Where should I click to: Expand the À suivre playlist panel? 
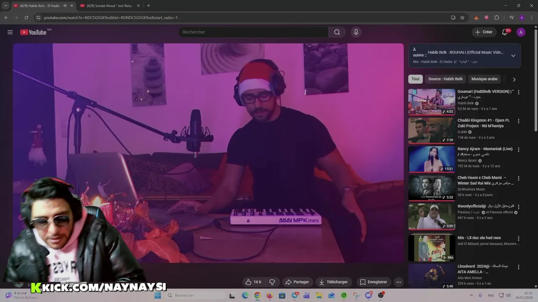coord(513,56)
